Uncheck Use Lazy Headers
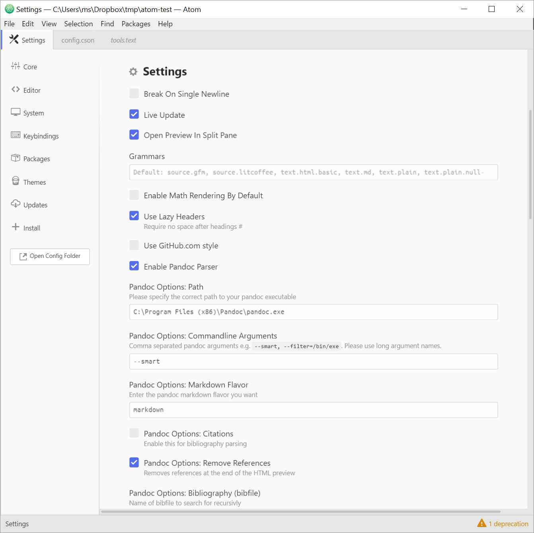Image resolution: width=534 pixels, height=533 pixels. (134, 215)
